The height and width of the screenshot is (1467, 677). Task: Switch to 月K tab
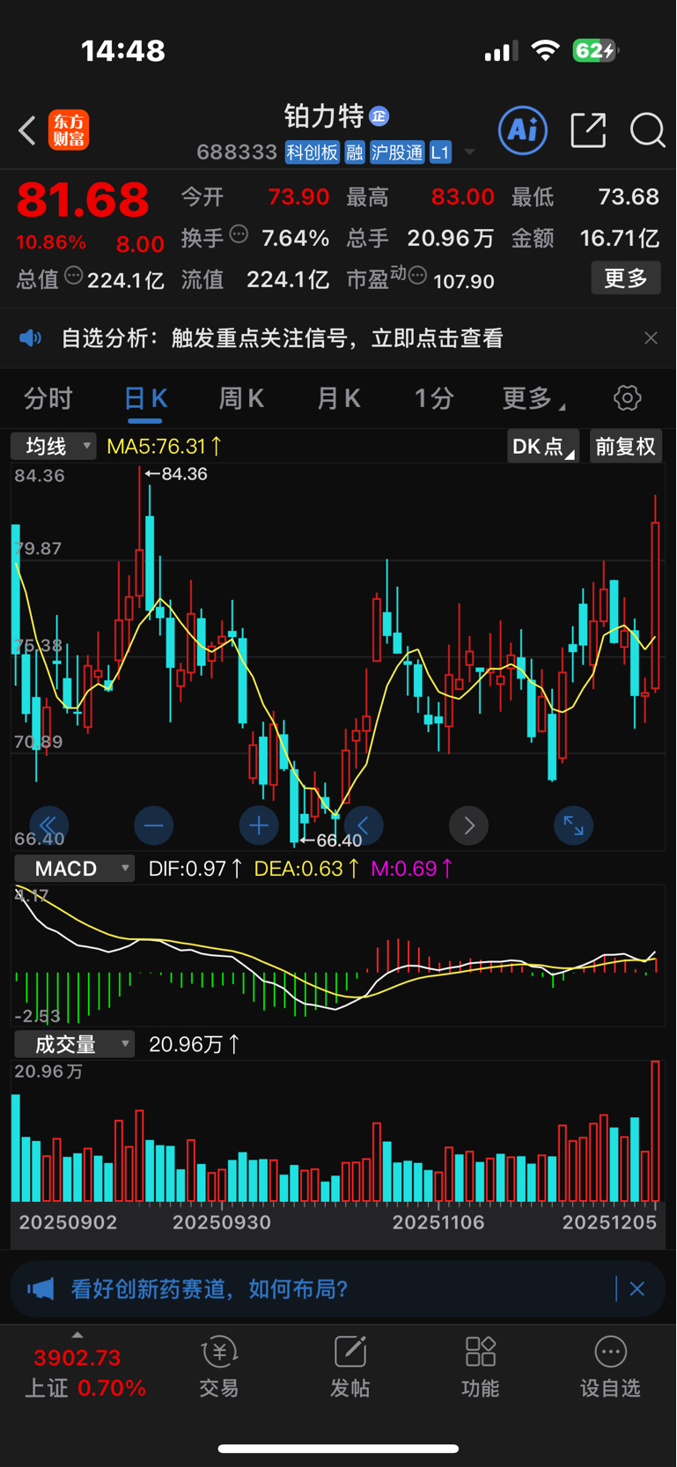click(339, 398)
